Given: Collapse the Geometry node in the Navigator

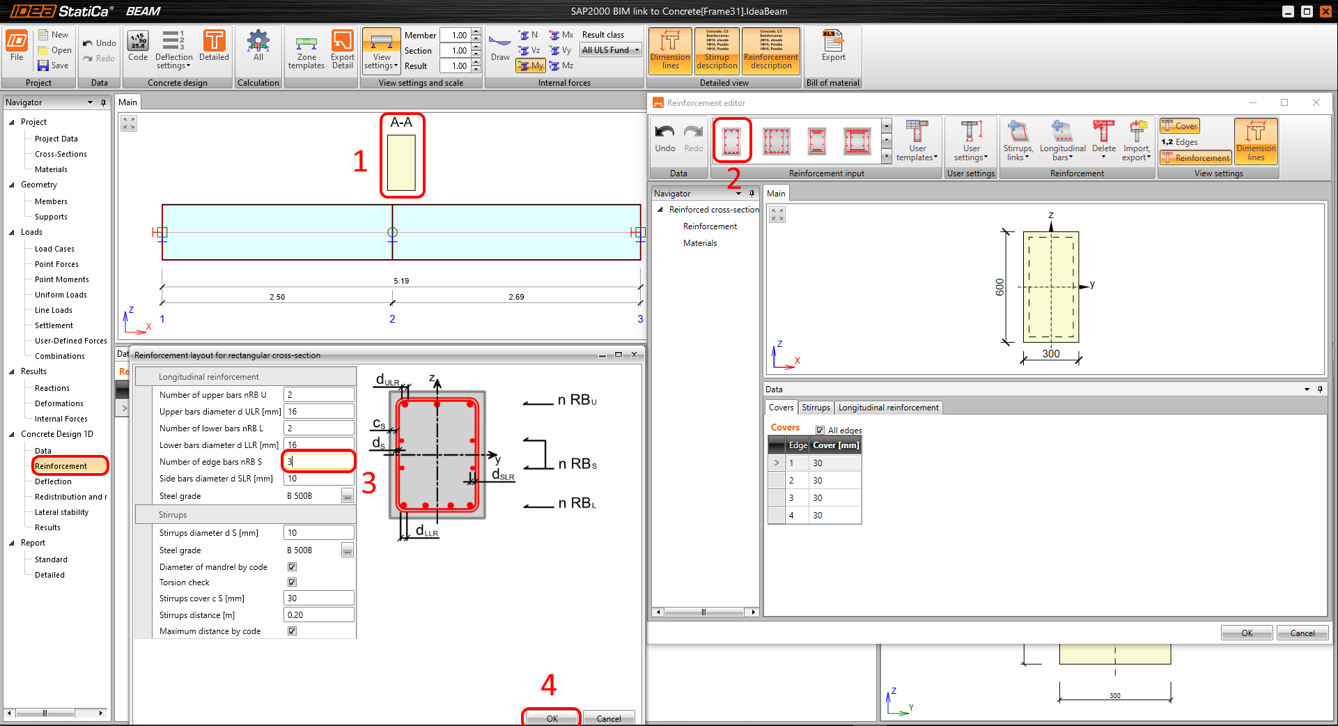Looking at the screenshot, I should (12, 184).
